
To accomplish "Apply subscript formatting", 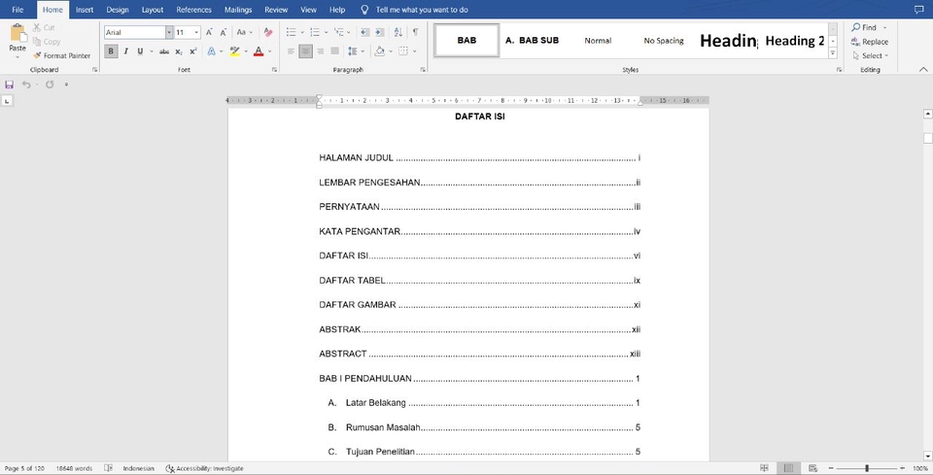I will pos(179,51).
